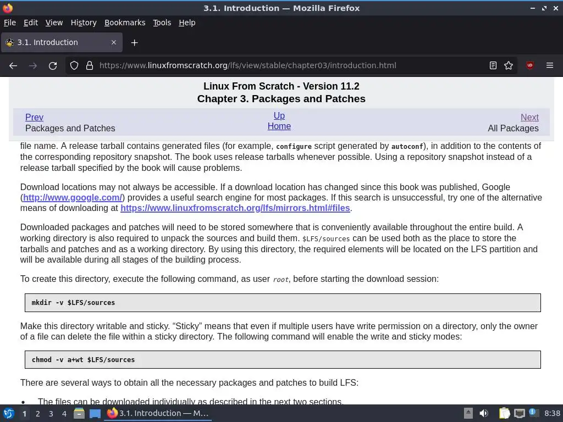This screenshot has width=563, height=422.
Task: Click the 8:38 clock in the taskbar
Action: (x=552, y=413)
